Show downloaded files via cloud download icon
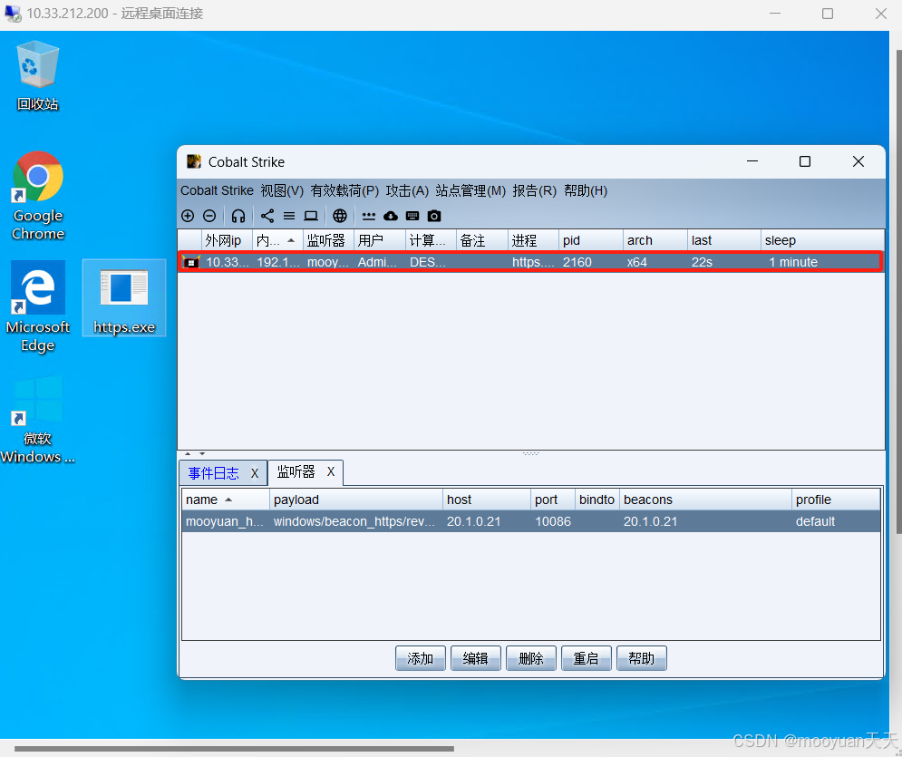Image resolution: width=902 pixels, height=757 pixels. [x=391, y=216]
